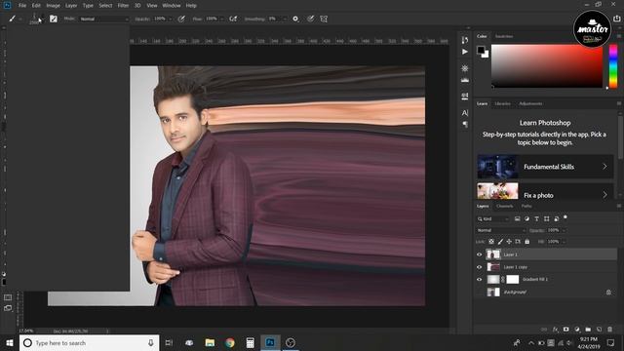Filter layers by smart objects icon
This screenshot has height=351, width=624.
coord(557,218)
